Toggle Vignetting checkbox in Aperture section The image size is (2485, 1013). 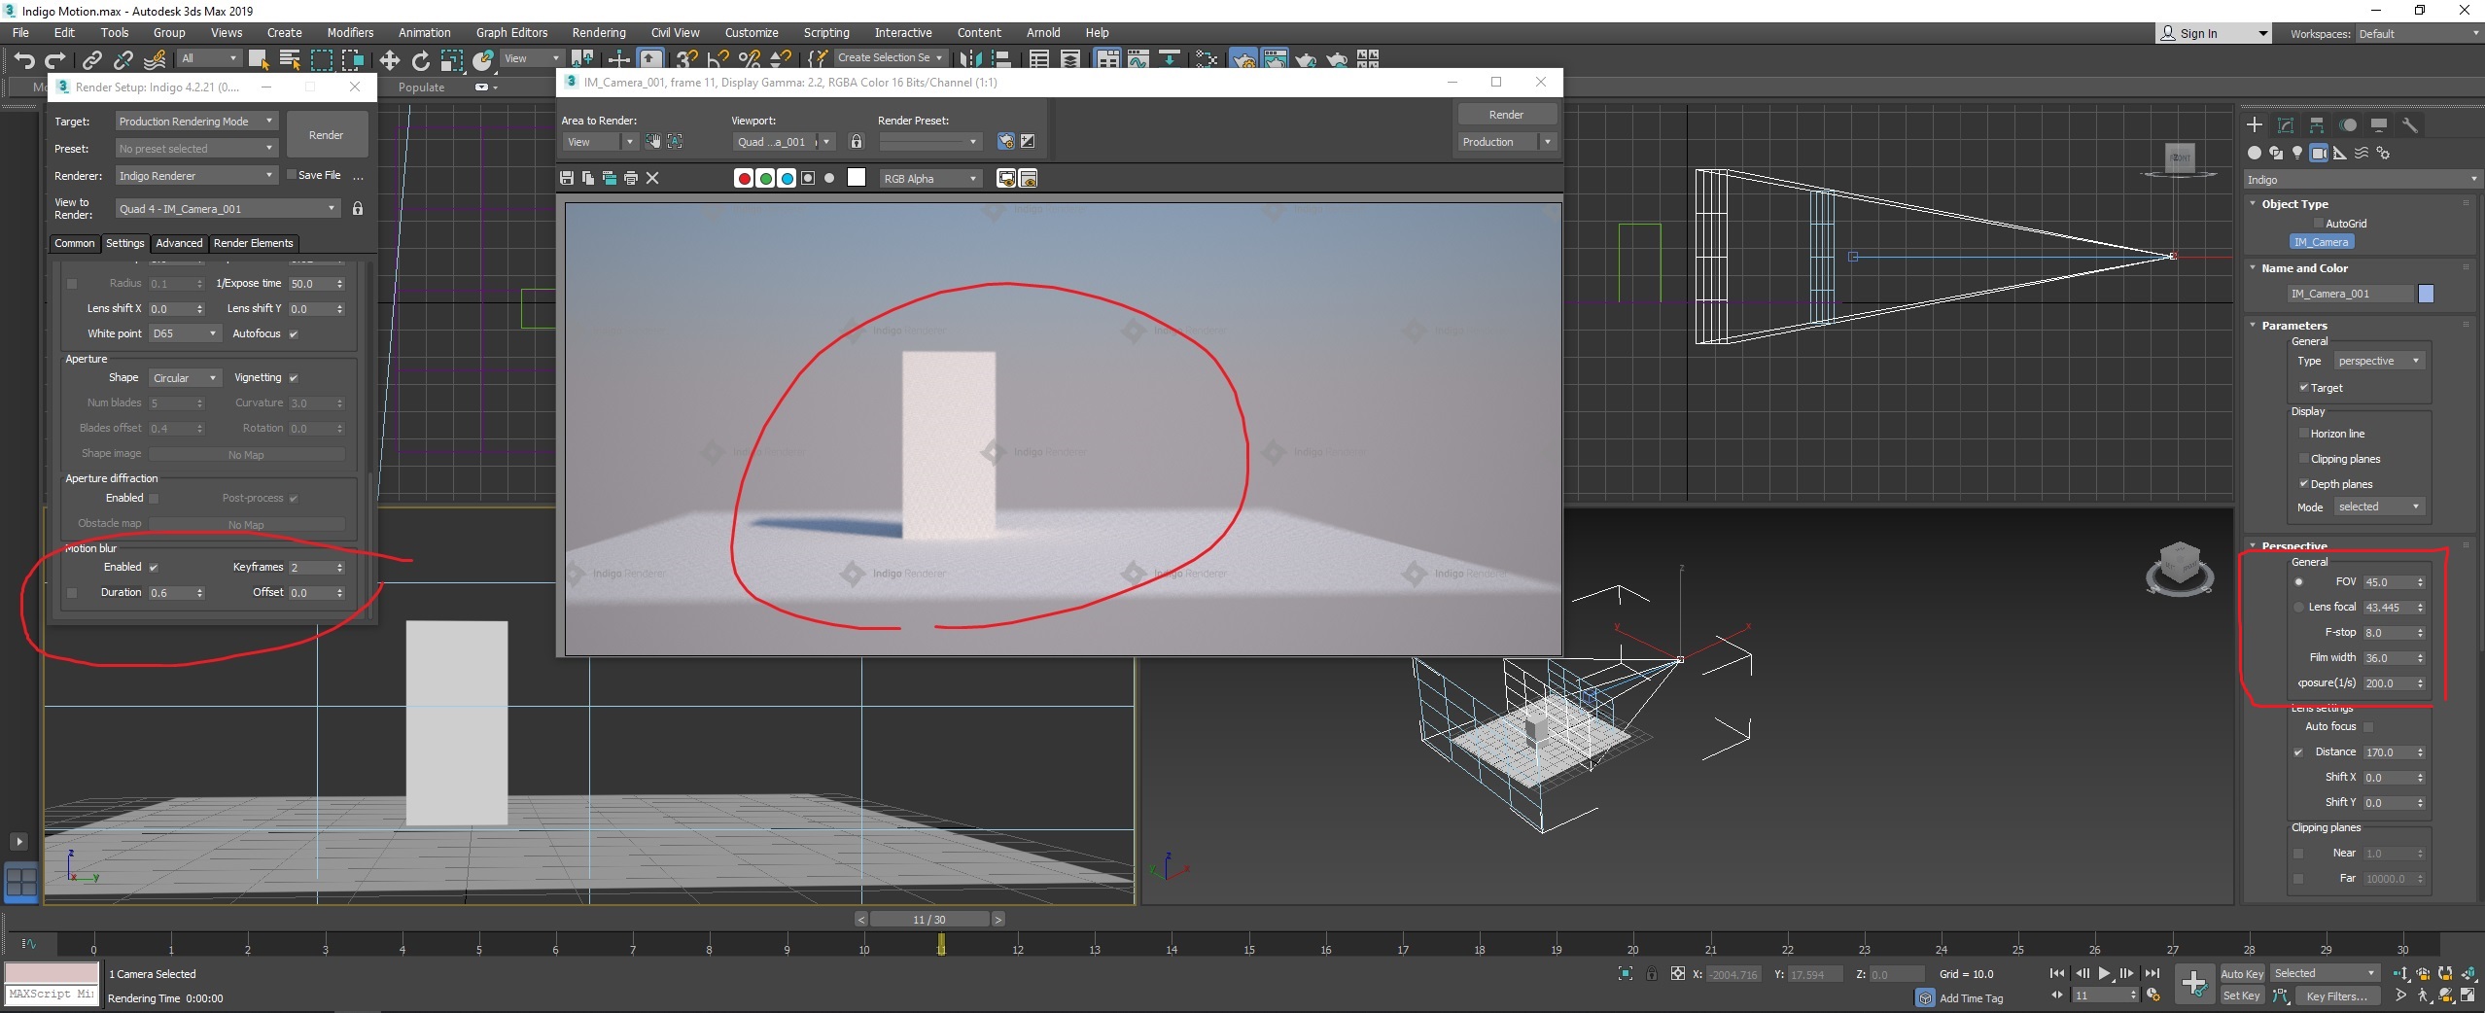pos(294,378)
